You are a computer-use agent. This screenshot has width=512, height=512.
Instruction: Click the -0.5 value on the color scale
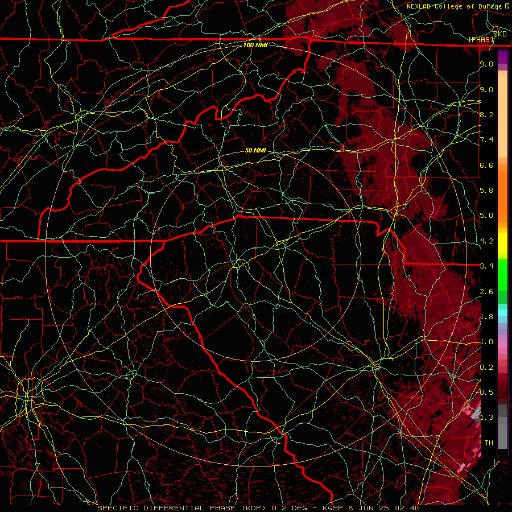[485, 393]
